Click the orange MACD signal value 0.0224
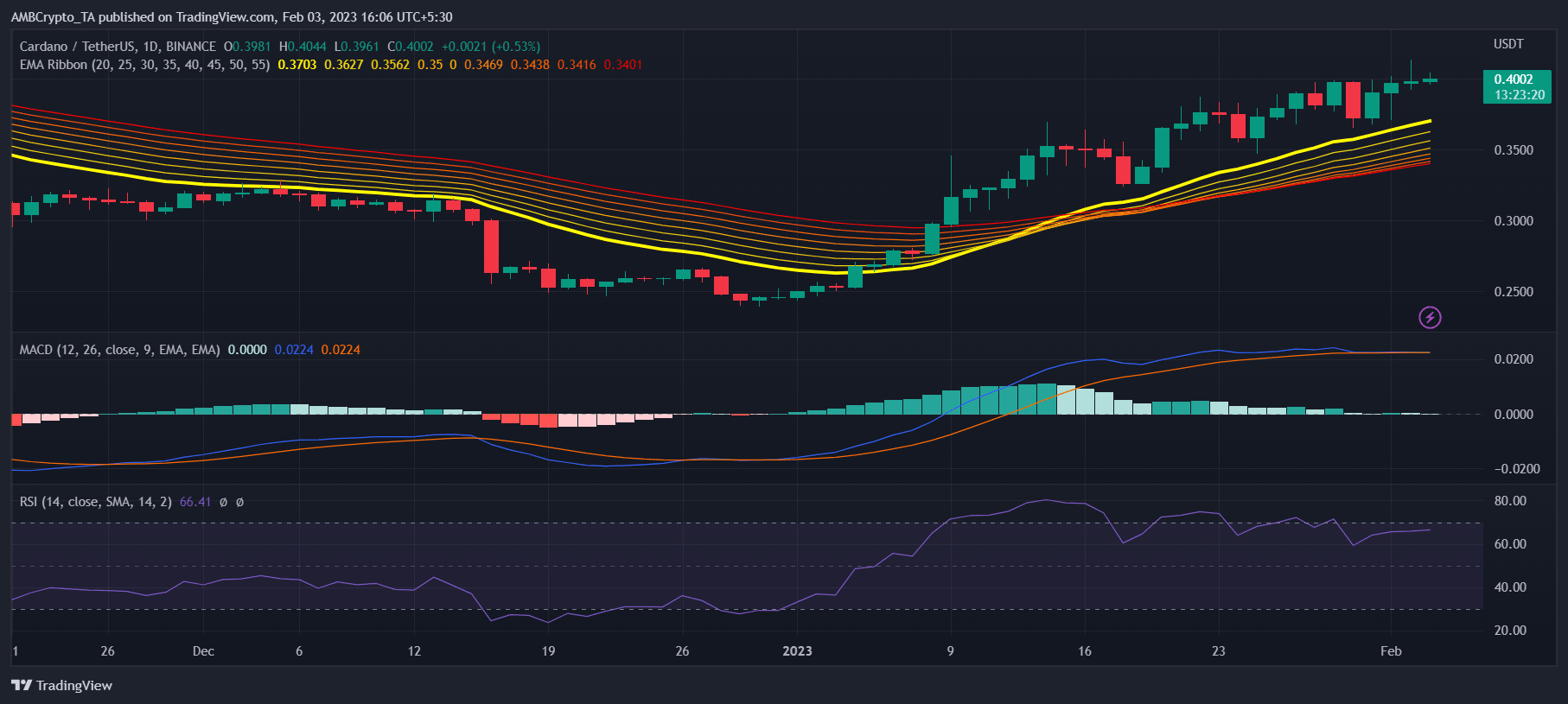 pyautogui.click(x=341, y=350)
